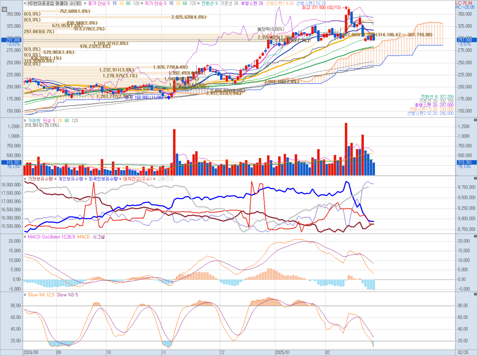Screen dimensions: 478x356
Task: Click square marker before HD현대중공업 매물대 label
Action: point(25,3)
